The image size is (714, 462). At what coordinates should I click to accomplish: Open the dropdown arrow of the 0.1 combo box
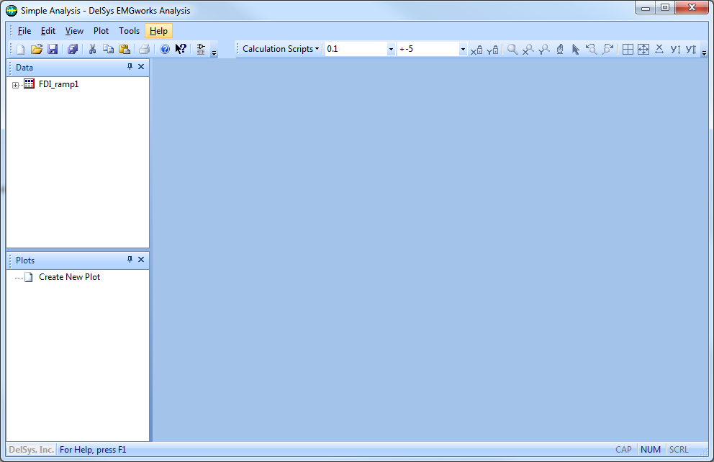click(x=391, y=50)
